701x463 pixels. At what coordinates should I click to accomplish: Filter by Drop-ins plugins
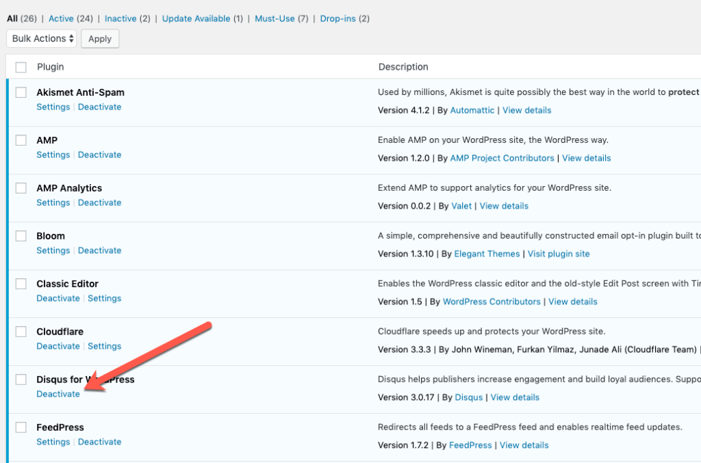pos(337,18)
